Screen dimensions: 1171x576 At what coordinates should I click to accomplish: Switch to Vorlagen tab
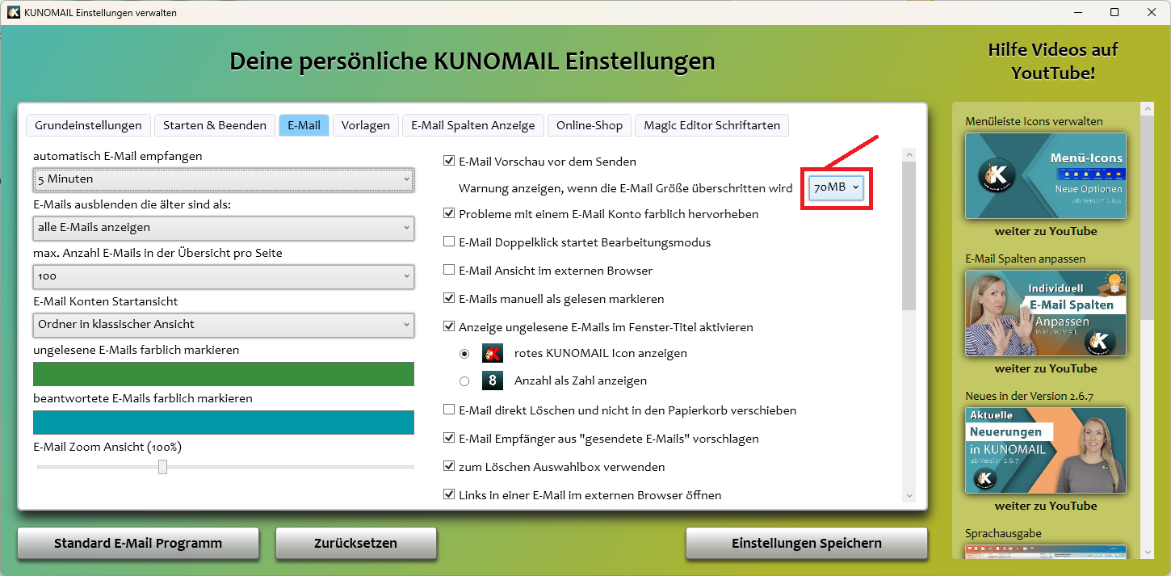pos(366,125)
